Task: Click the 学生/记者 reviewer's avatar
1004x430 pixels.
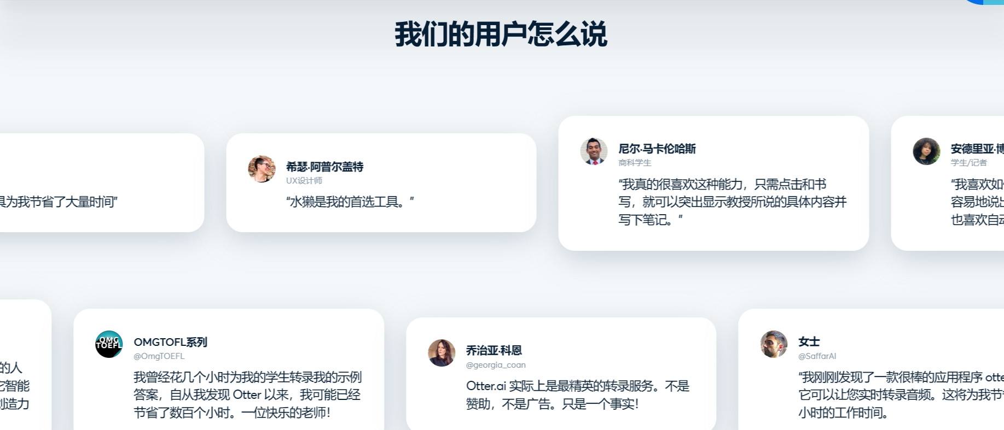Action: coord(926,151)
